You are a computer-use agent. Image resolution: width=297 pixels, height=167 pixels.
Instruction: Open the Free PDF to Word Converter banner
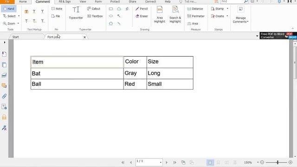click(278, 36)
